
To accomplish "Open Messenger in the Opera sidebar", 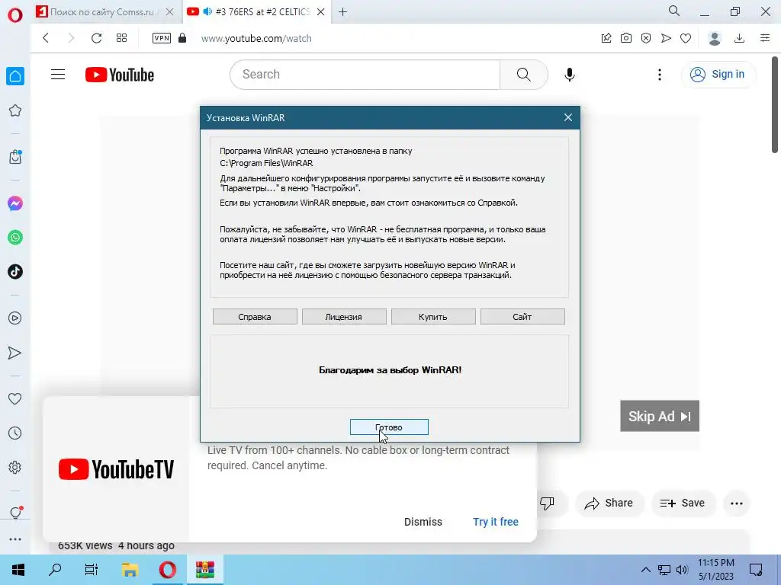I will tap(15, 203).
